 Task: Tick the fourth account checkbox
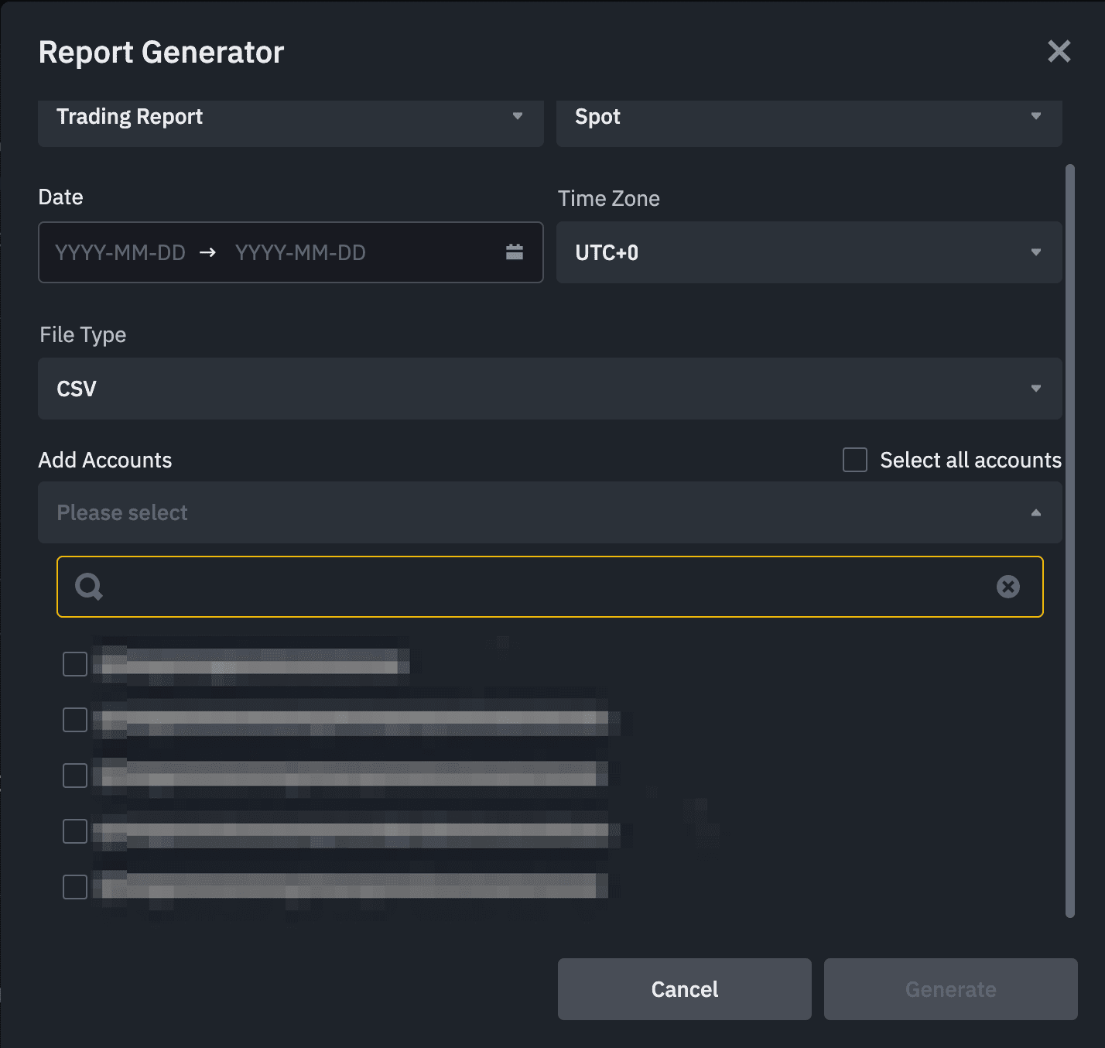pyautogui.click(x=75, y=831)
